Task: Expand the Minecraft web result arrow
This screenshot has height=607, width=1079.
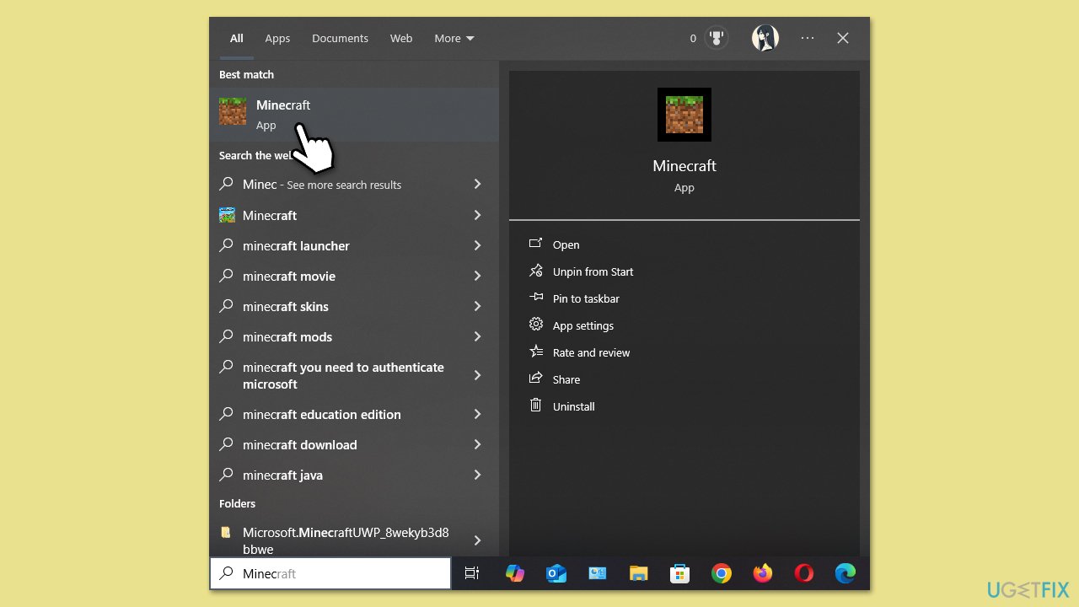Action: point(477,215)
